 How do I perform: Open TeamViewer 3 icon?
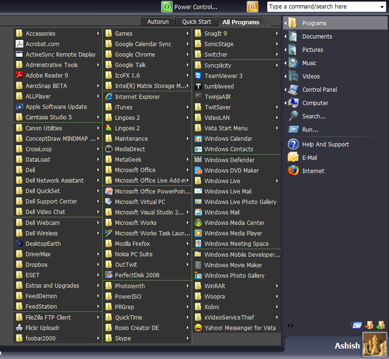[x=198, y=76]
